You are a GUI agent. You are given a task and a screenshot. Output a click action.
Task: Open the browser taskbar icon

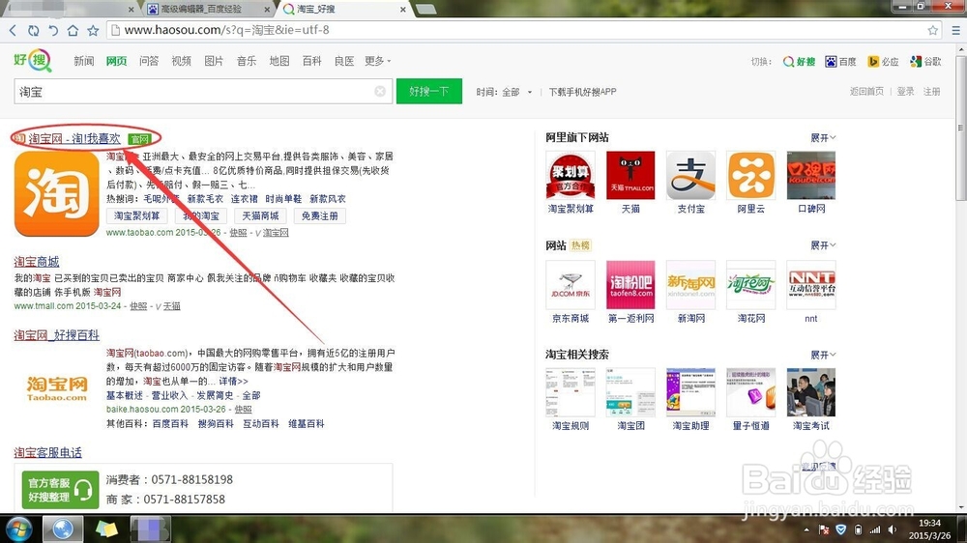62,529
